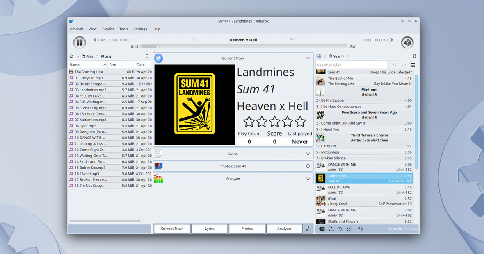Click the Analyzer applet bars icon
The image size is (484, 254).
(159, 179)
